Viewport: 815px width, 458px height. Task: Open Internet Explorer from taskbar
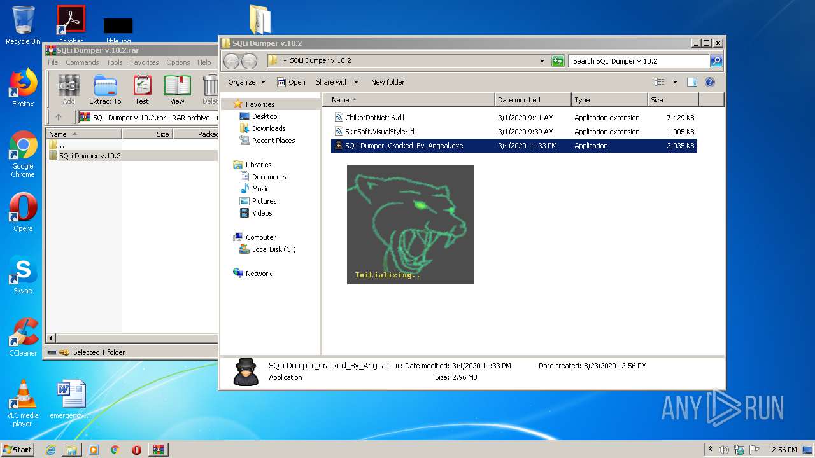point(50,450)
